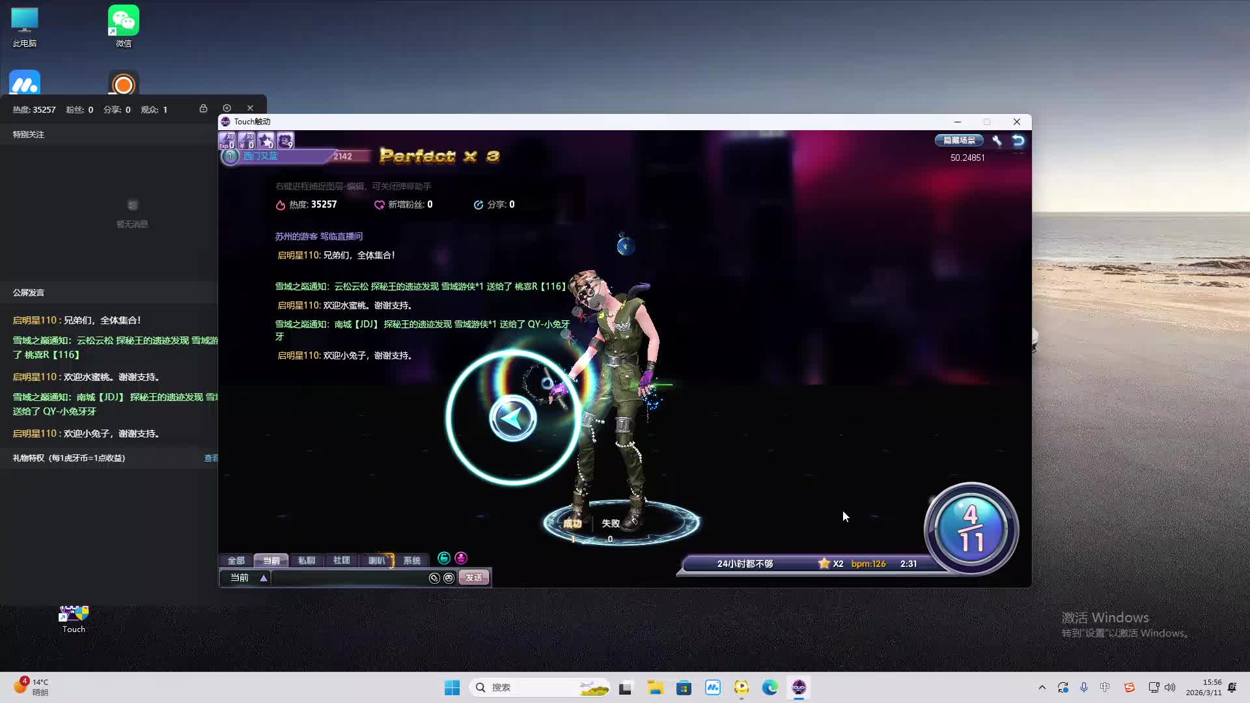Click the 查看 link beside gift privileges
1250x703 pixels.
pyautogui.click(x=211, y=458)
